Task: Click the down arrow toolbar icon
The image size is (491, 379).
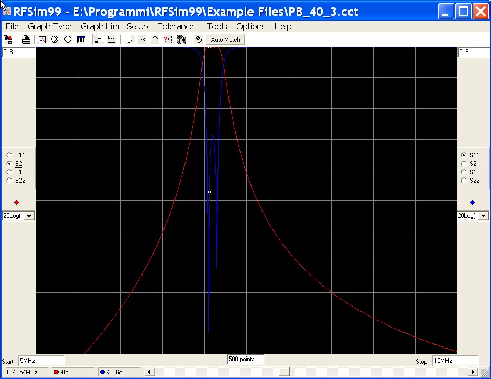Action: pos(129,39)
